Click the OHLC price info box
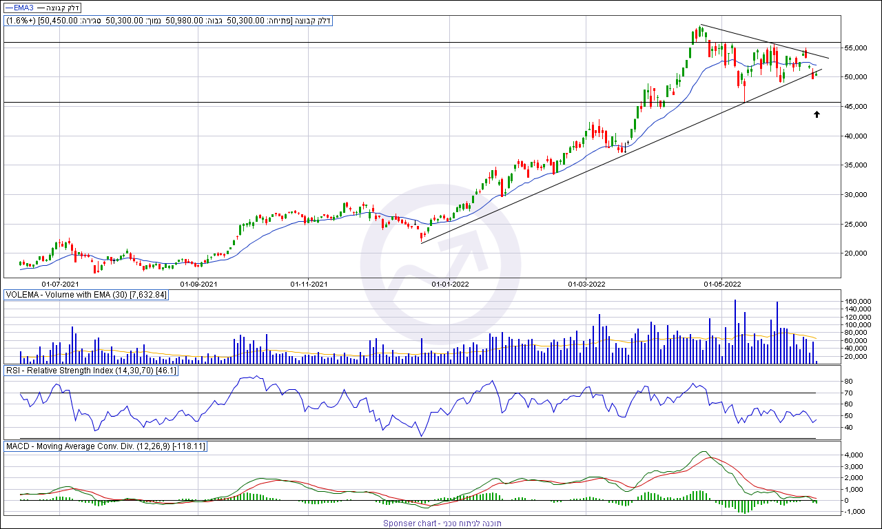Viewport: 882px width, 529px height. pos(168,21)
